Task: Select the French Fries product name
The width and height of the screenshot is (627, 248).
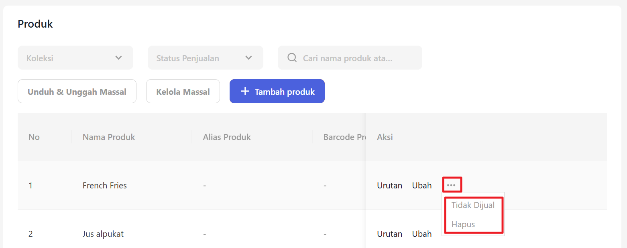Action: (x=105, y=186)
